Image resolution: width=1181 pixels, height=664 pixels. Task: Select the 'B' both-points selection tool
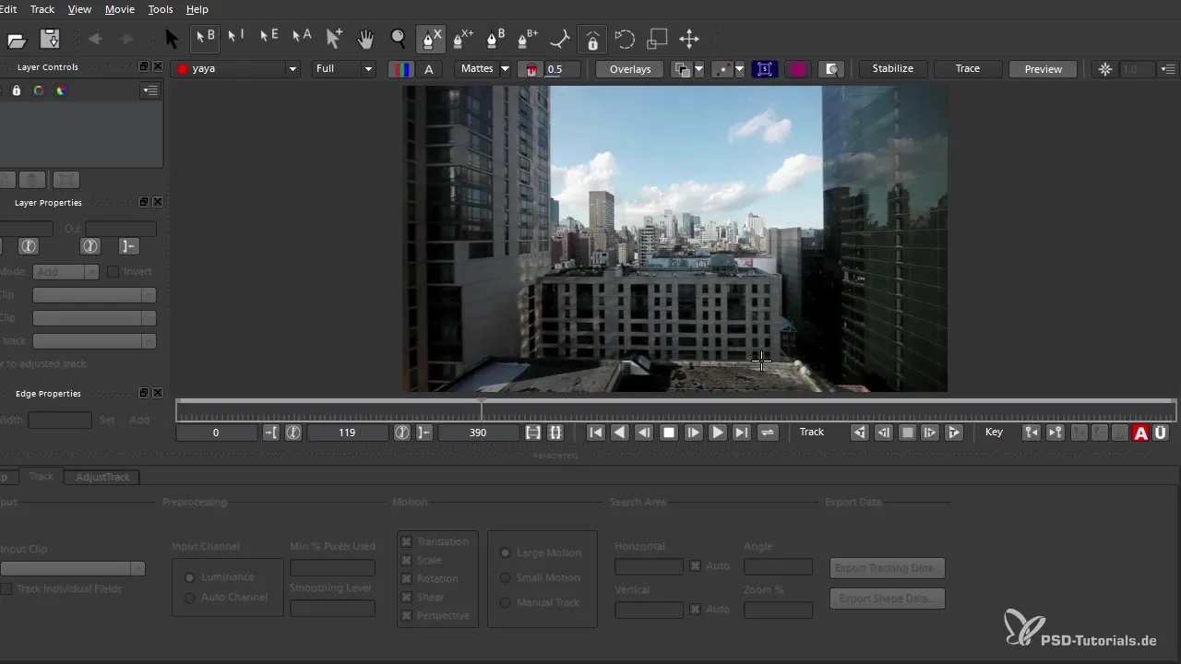[x=204, y=39]
